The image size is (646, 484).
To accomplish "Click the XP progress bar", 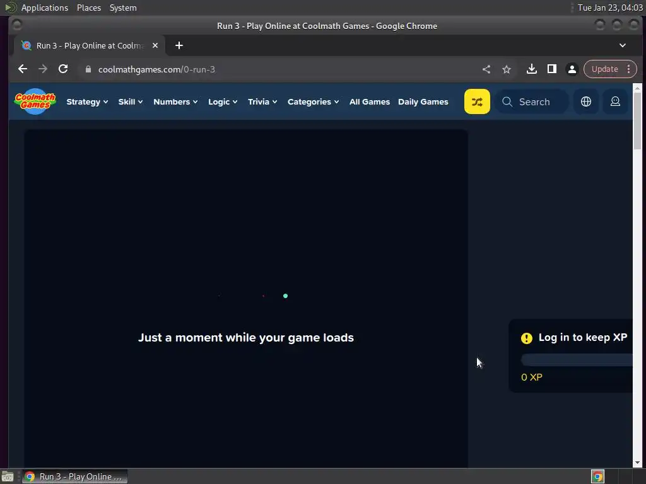I will (x=577, y=360).
